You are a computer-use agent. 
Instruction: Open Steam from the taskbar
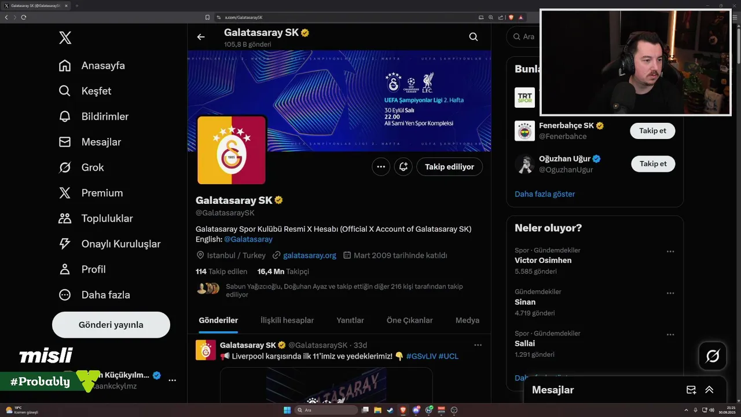(x=390, y=410)
